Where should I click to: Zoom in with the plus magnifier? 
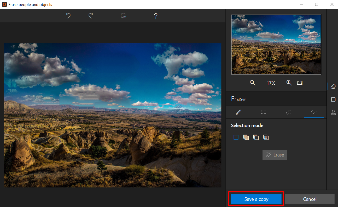pyautogui.click(x=289, y=83)
